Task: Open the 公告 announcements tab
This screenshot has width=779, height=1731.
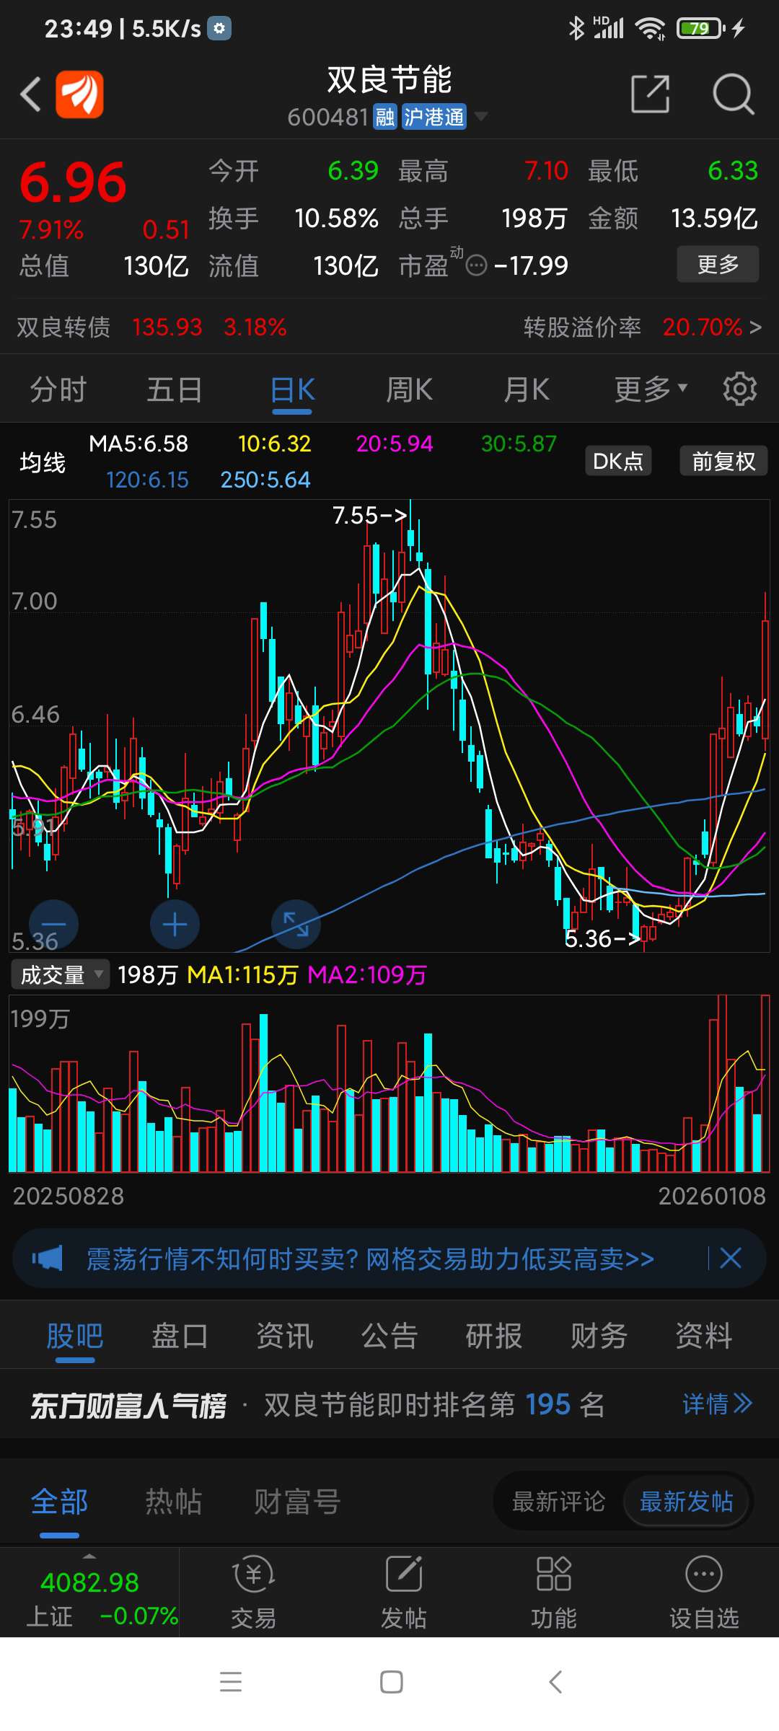Action: [389, 1336]
